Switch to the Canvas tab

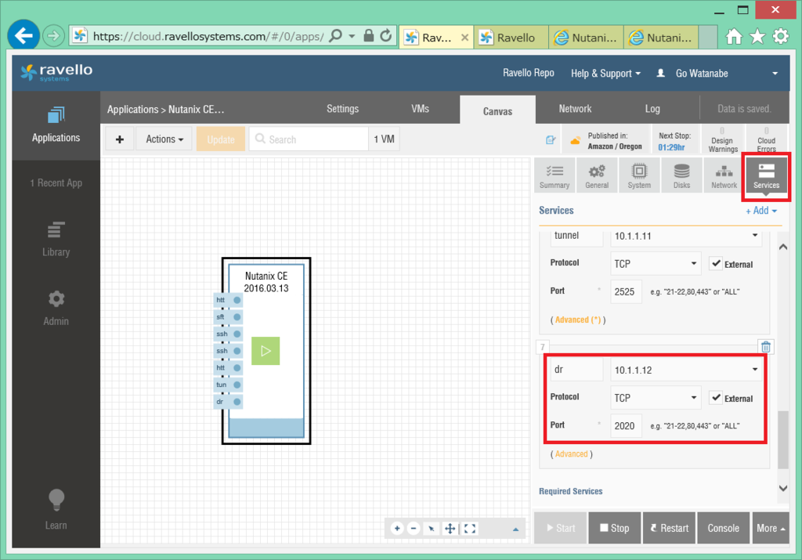[x=497, y=111]
